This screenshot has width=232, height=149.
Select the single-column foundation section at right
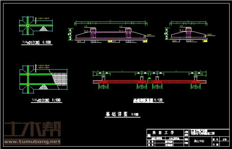pyautogui.click(x=190, y=32)
